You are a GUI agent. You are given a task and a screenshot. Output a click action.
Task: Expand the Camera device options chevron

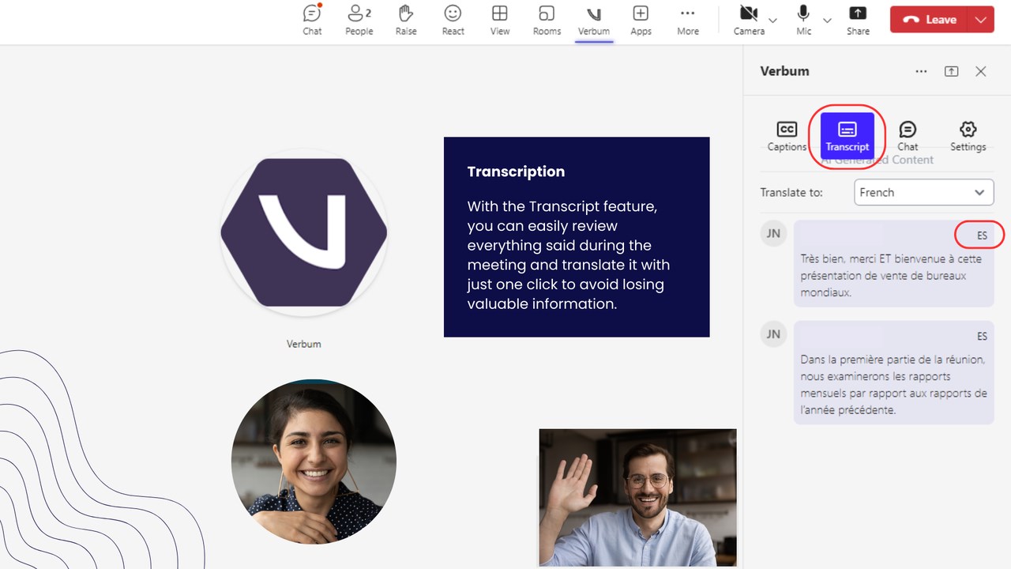(x=773, y=21)
